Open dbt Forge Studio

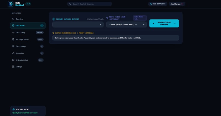coord(28,39)
